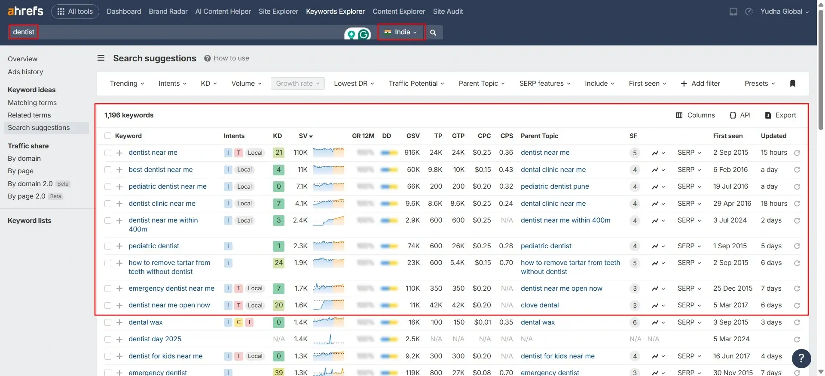Open the monitor icon in top bar
This screenshot has height=376, width=825.
click(x=733, y=12)
